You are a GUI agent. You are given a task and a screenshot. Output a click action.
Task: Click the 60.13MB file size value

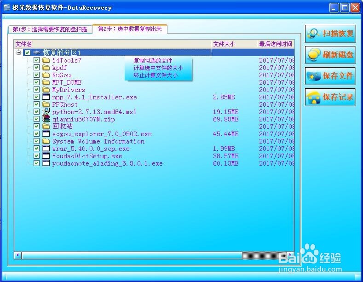(x=225, y=163)
